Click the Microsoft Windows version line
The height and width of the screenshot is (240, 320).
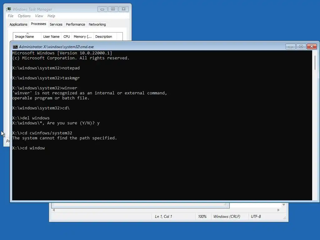(x=62, y=53)
